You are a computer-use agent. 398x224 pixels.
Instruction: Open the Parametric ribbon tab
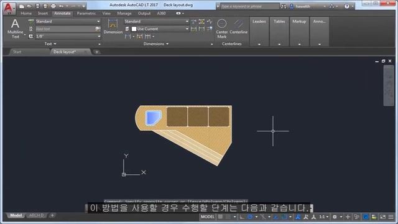[x=86, y=13]
